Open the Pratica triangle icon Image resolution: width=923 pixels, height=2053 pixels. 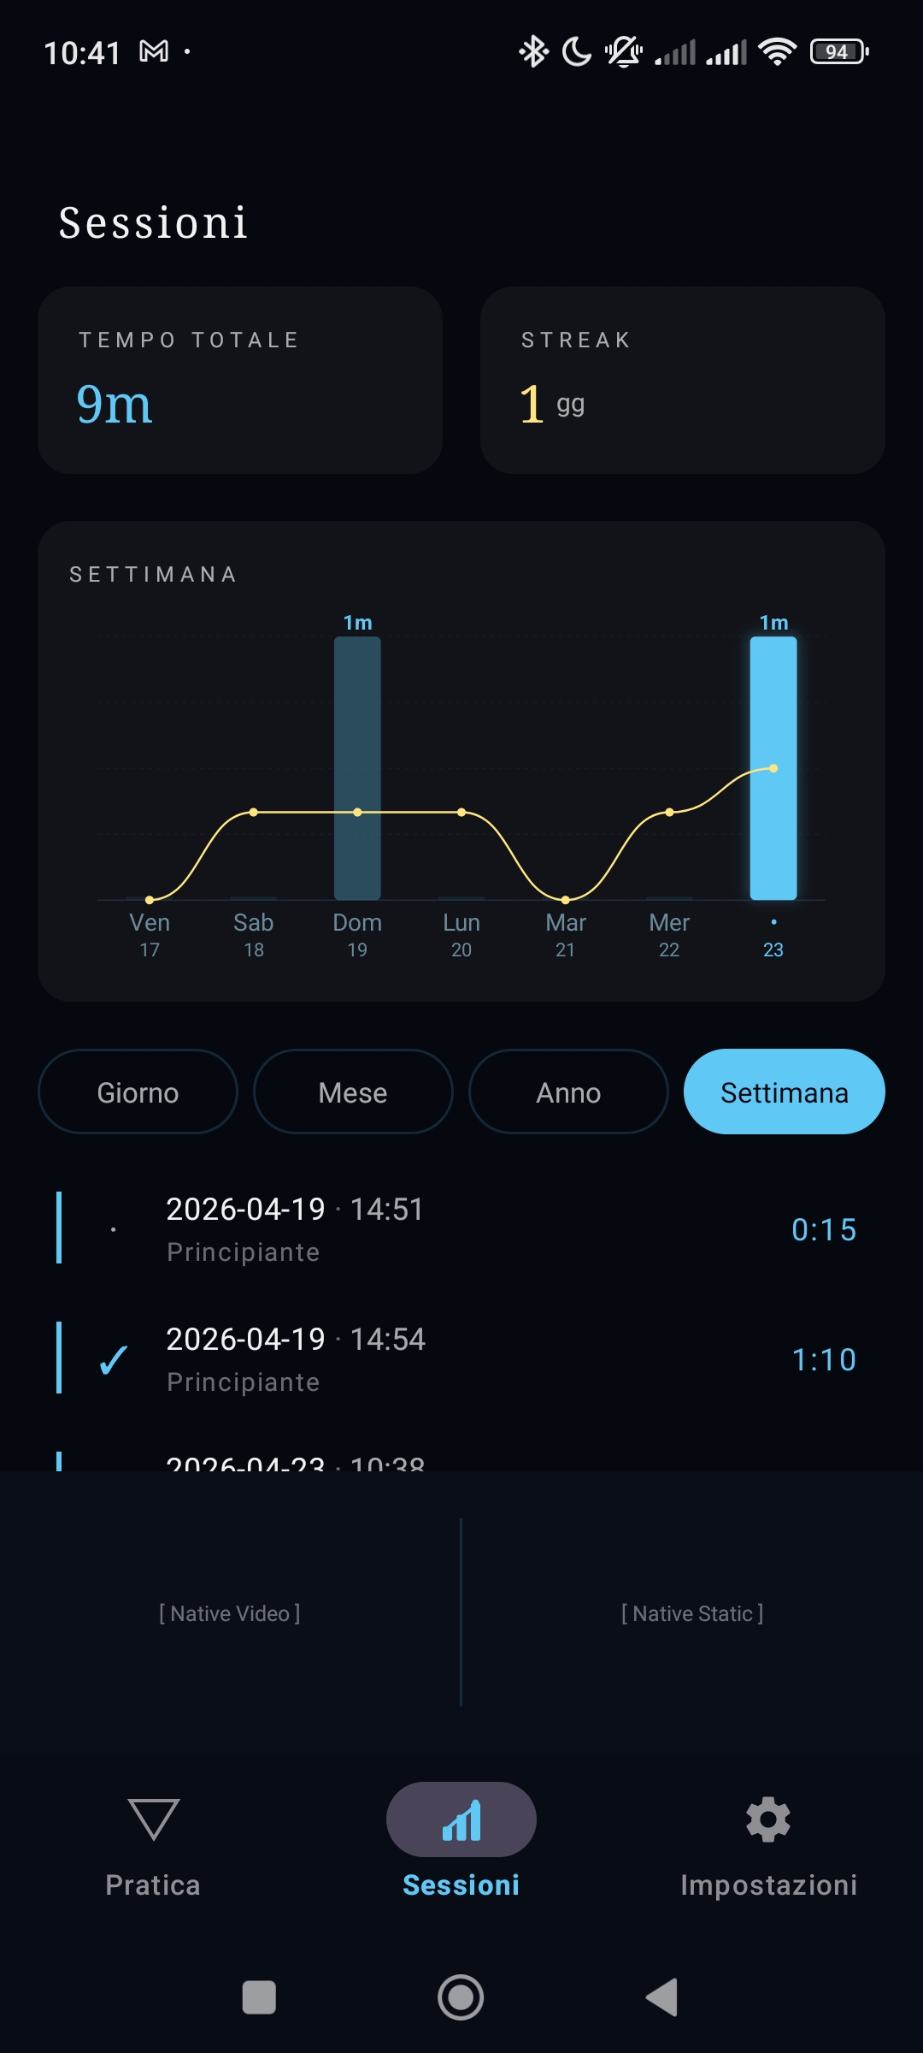pos(153,1819)
